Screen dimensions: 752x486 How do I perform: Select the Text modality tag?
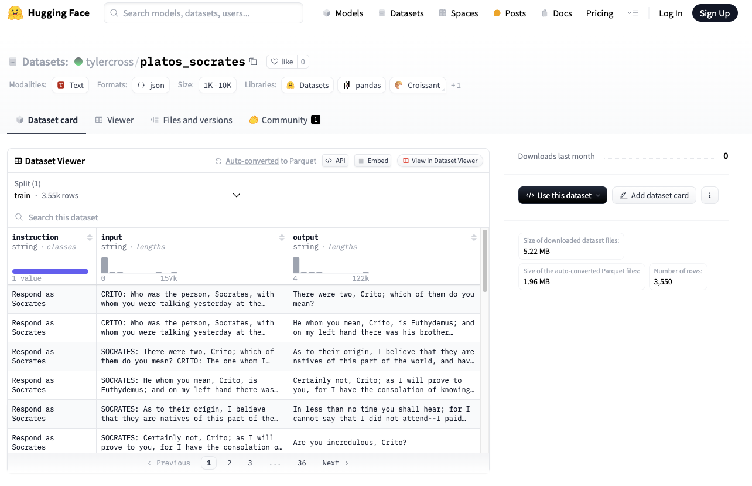70,85
